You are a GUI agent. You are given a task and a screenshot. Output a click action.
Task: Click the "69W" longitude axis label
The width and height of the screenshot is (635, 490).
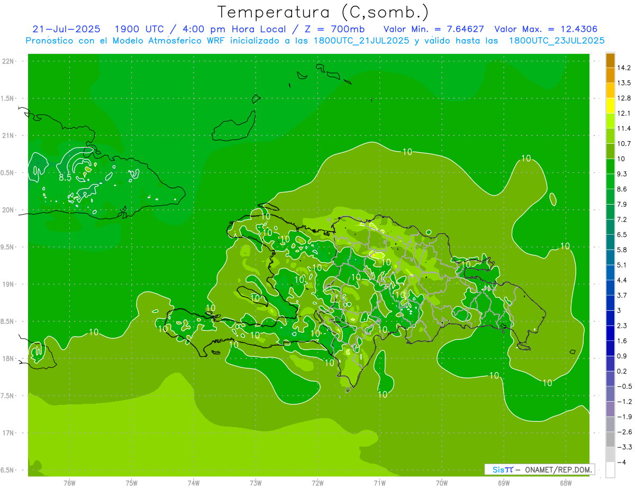(x=504, y=483)
